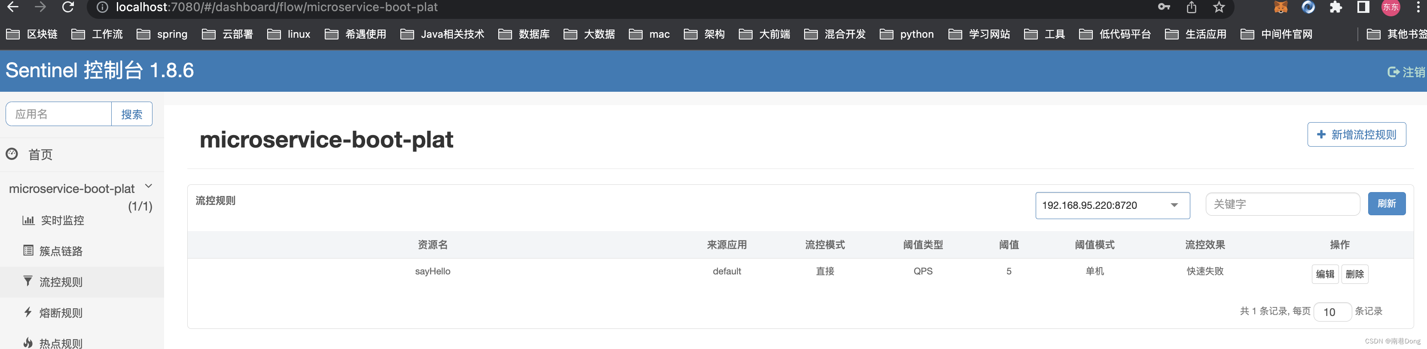The image size is (1427, 349).
Task: Click the QPS threshold type cell
Action: coord(923,271)
